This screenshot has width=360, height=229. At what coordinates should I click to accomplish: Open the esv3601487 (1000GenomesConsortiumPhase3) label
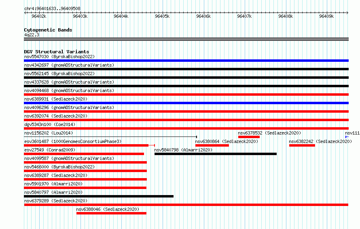pos(73,141)
